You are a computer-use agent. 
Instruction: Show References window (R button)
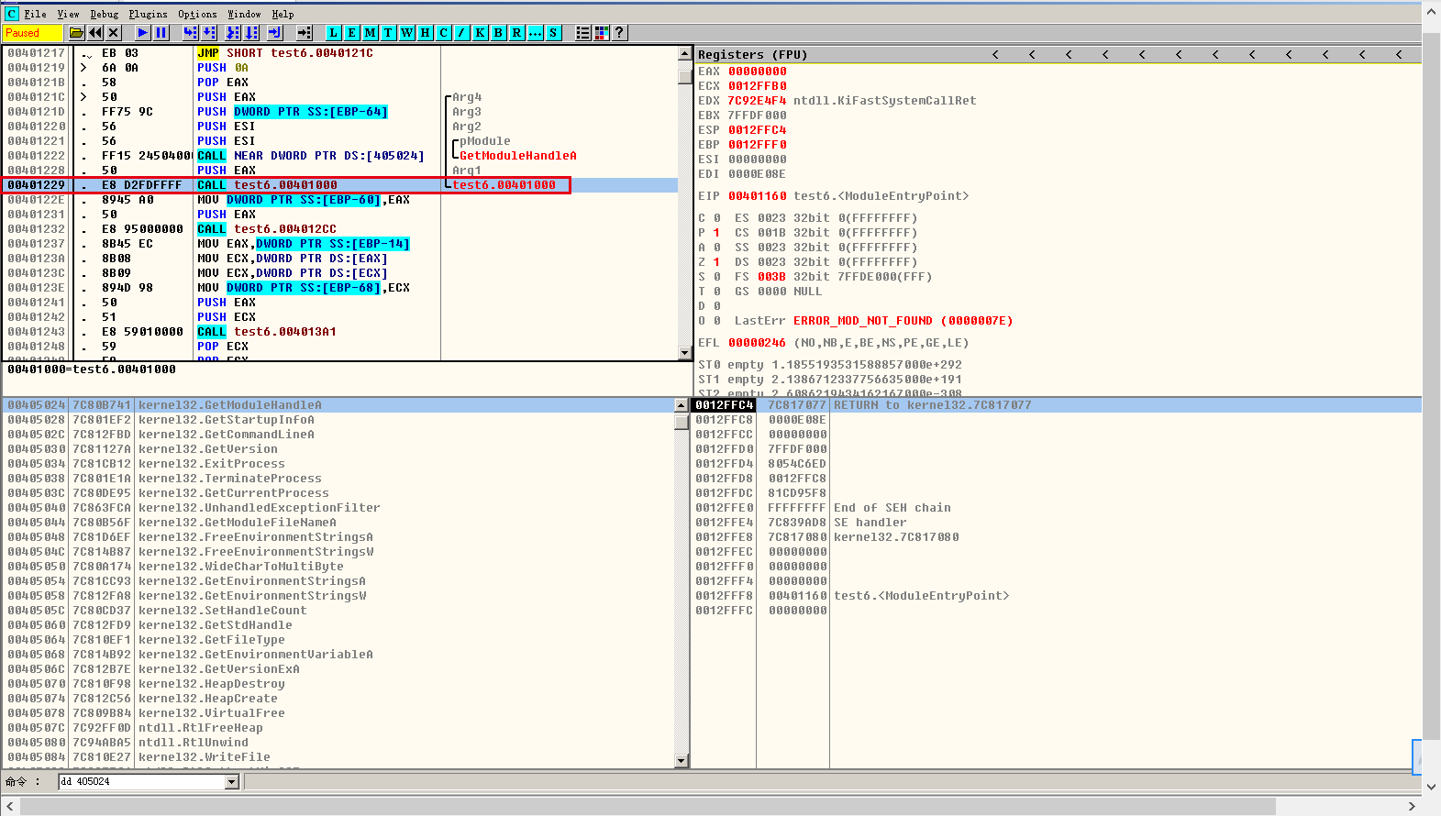coord(517,33)
